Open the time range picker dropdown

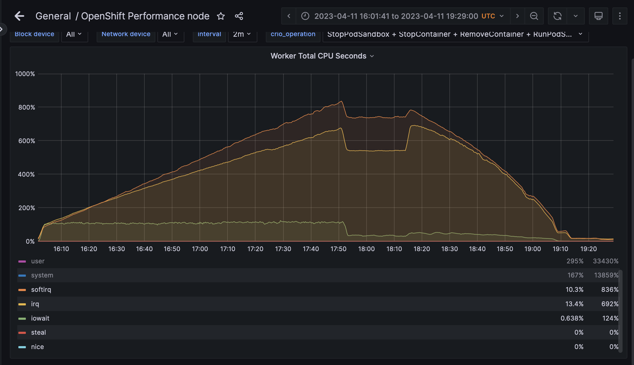(x=403, y=16)
